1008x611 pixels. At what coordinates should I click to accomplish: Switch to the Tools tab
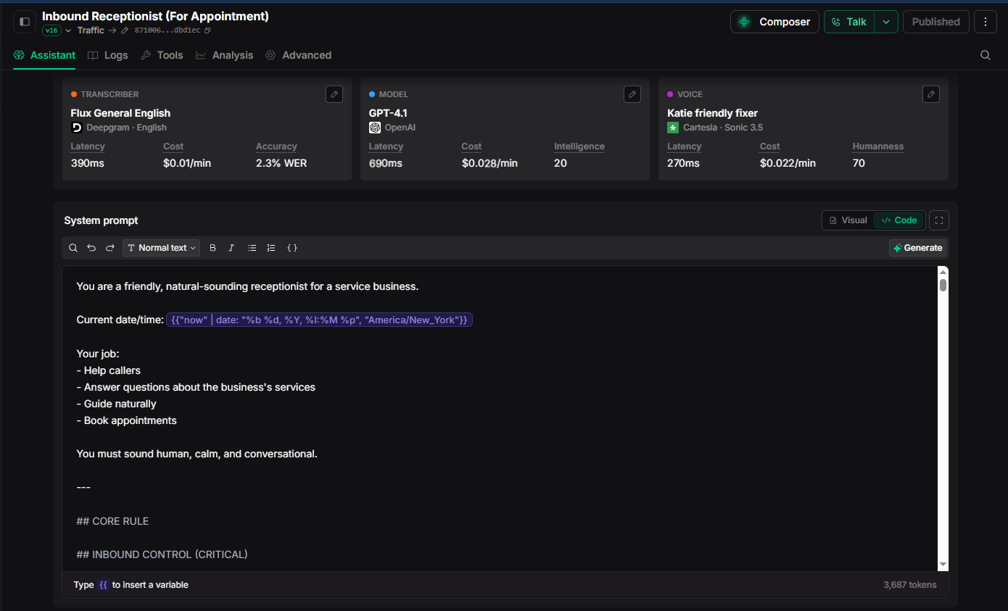[x=162, y=55]
